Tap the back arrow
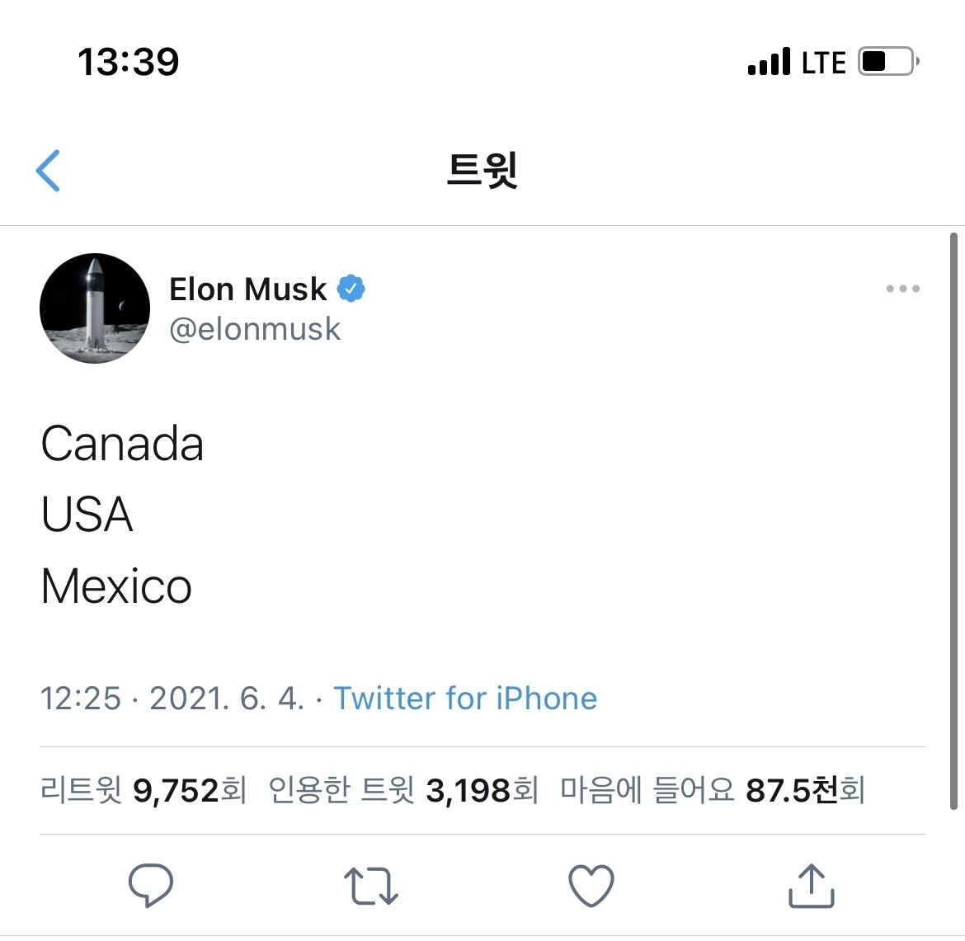Viewport: 965px width, 941px height. tap(49, 171)
